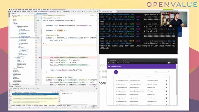Open the Remote JVM run configuration dropdown
Viewport: 199px width, 112px height.
pos(67,12)
